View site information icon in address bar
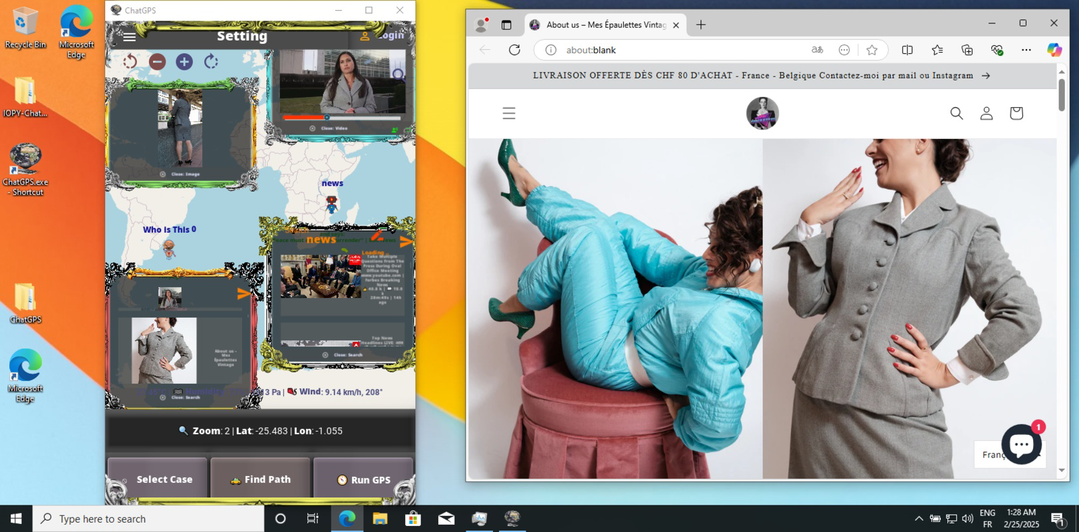This screenshot has width=1079, height=532. point(551,50)
